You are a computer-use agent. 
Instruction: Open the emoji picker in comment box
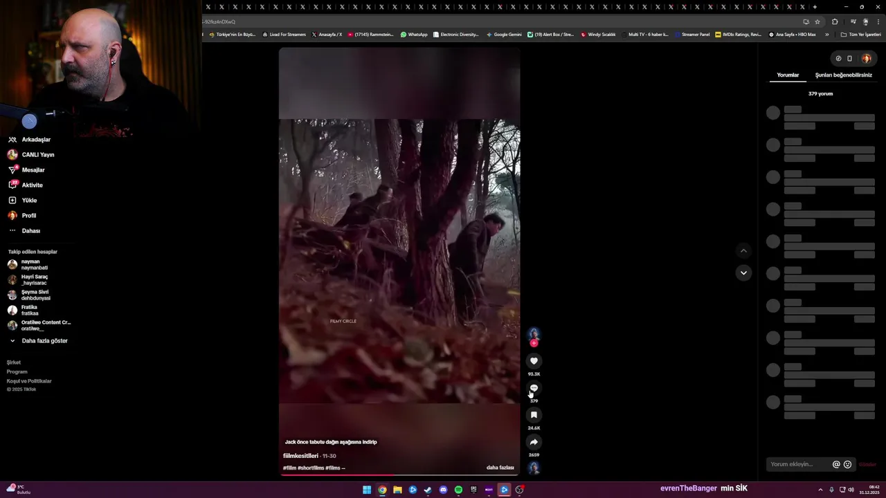pyautogui.click(x=847, y=465)
